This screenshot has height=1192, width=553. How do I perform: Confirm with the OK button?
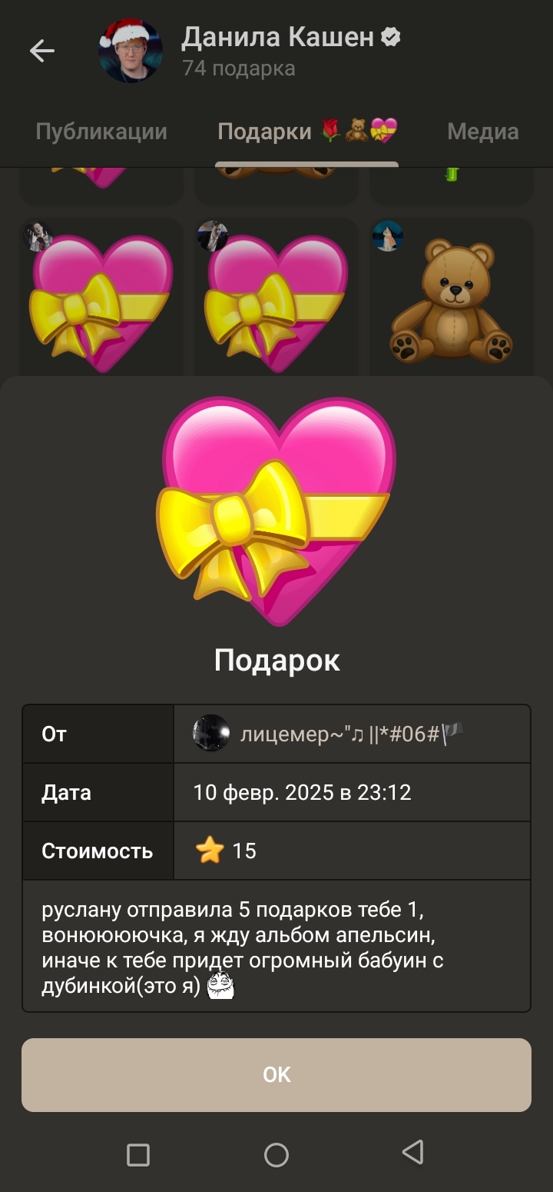(x=276, y=1074)
